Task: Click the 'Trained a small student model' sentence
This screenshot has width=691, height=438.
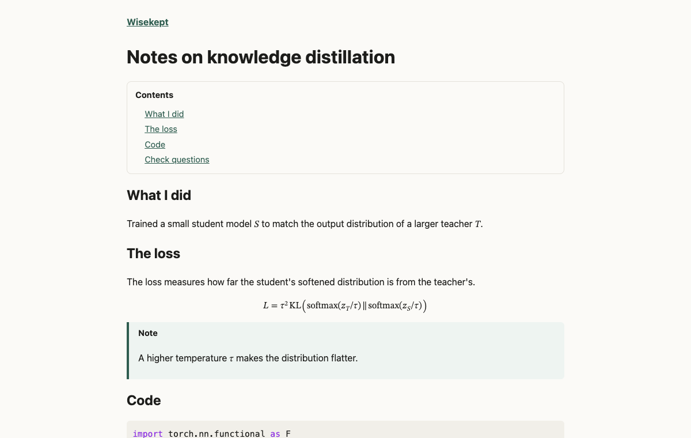Action: coord(305,224)
